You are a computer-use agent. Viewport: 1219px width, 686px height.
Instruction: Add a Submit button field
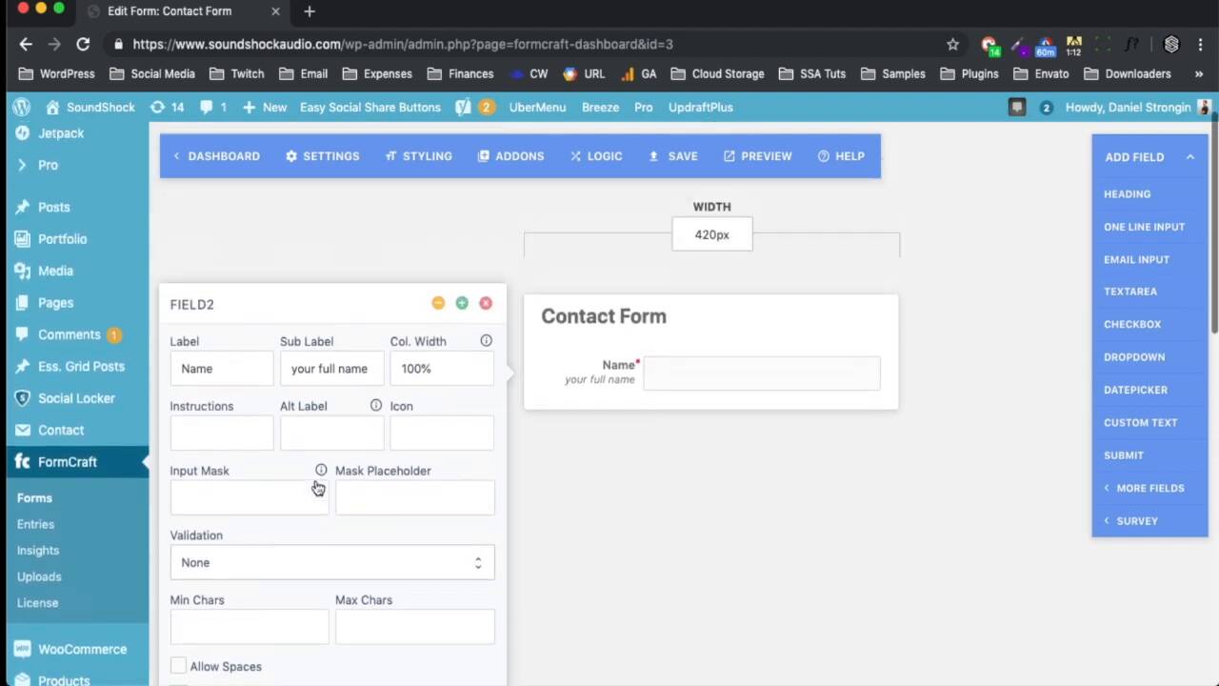point(1149,455)
